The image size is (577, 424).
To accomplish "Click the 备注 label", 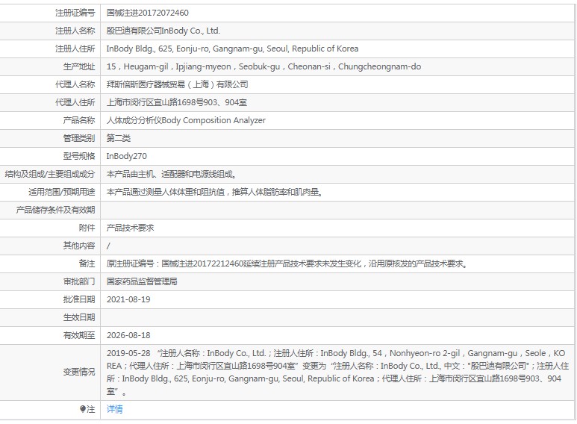I will click(87, 264).
